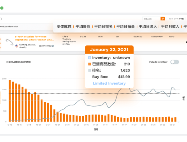This screenshot has width=187, height=142.
Task: Click the 排名 right axis label
Action: 183,98
